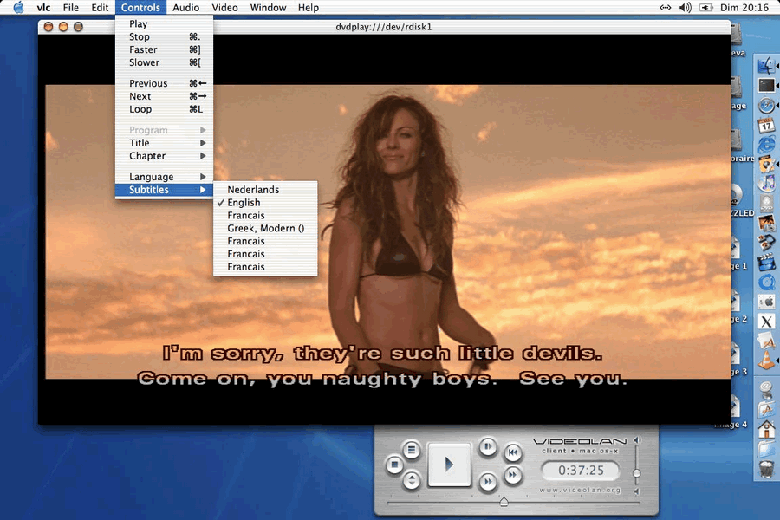Open iMovie clapperboard icon in Dock
780x520 pixels.
[x=767, y=263]
